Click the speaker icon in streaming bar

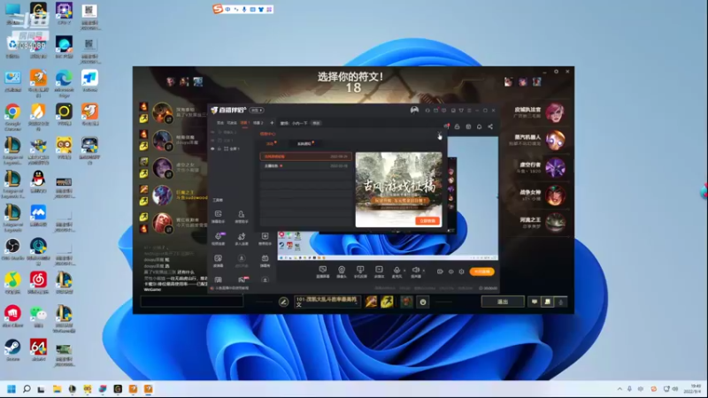point(416,272)
